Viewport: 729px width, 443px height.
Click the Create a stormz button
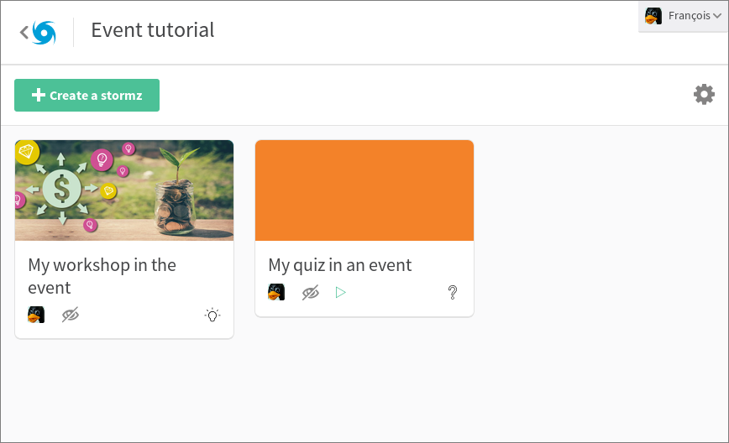pyautogui.click(x=87, y=95)
